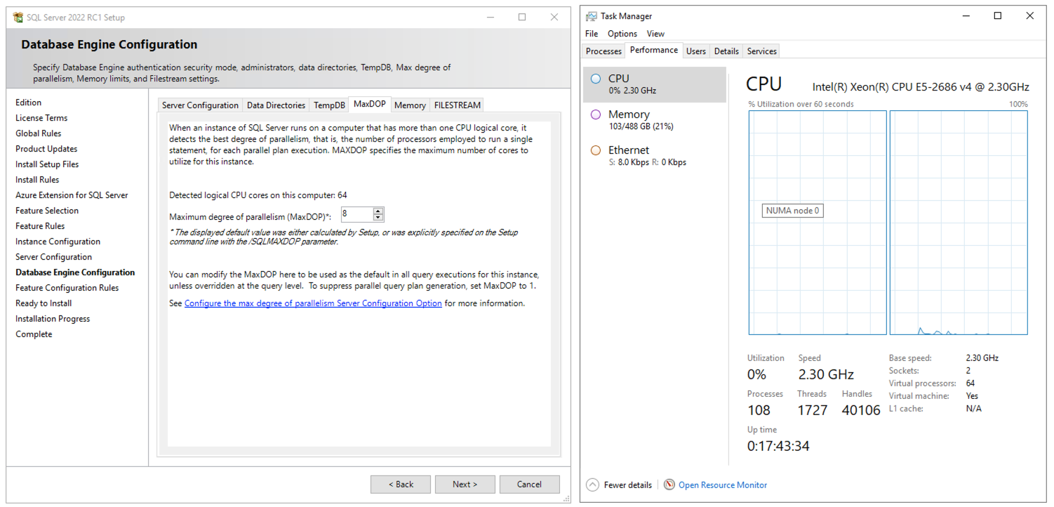Click Install Setup Files step
The width and height of the screenshot is (1054, 507).
[x=47, y=164]
